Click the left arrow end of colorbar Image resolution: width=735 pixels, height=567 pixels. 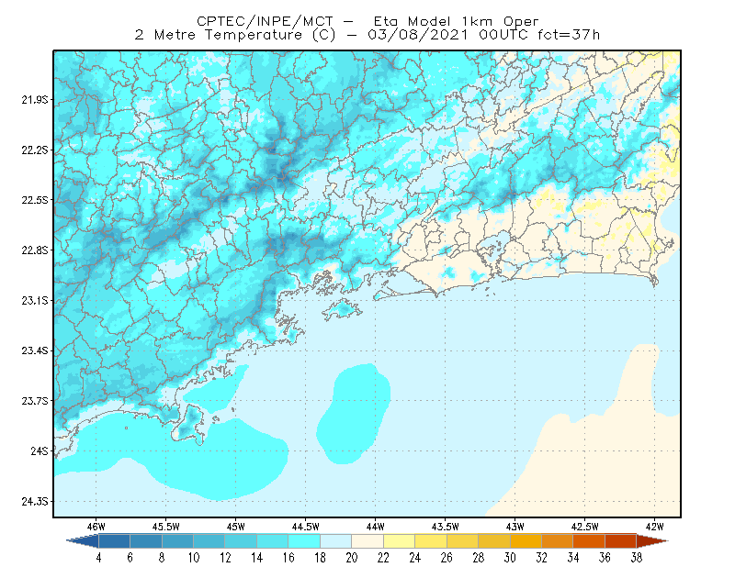click(x=83, y=541)
